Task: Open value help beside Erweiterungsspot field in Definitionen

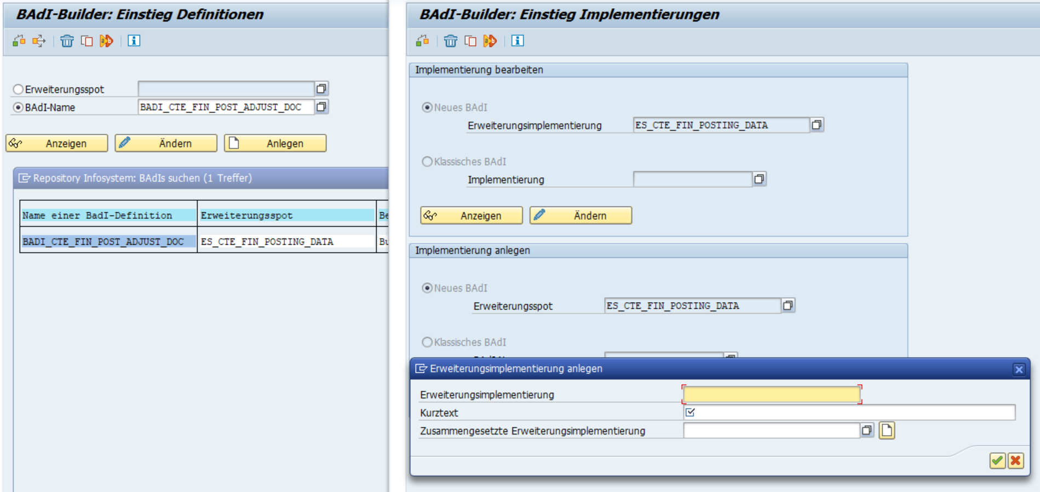Action: click(x=321, y=88)
